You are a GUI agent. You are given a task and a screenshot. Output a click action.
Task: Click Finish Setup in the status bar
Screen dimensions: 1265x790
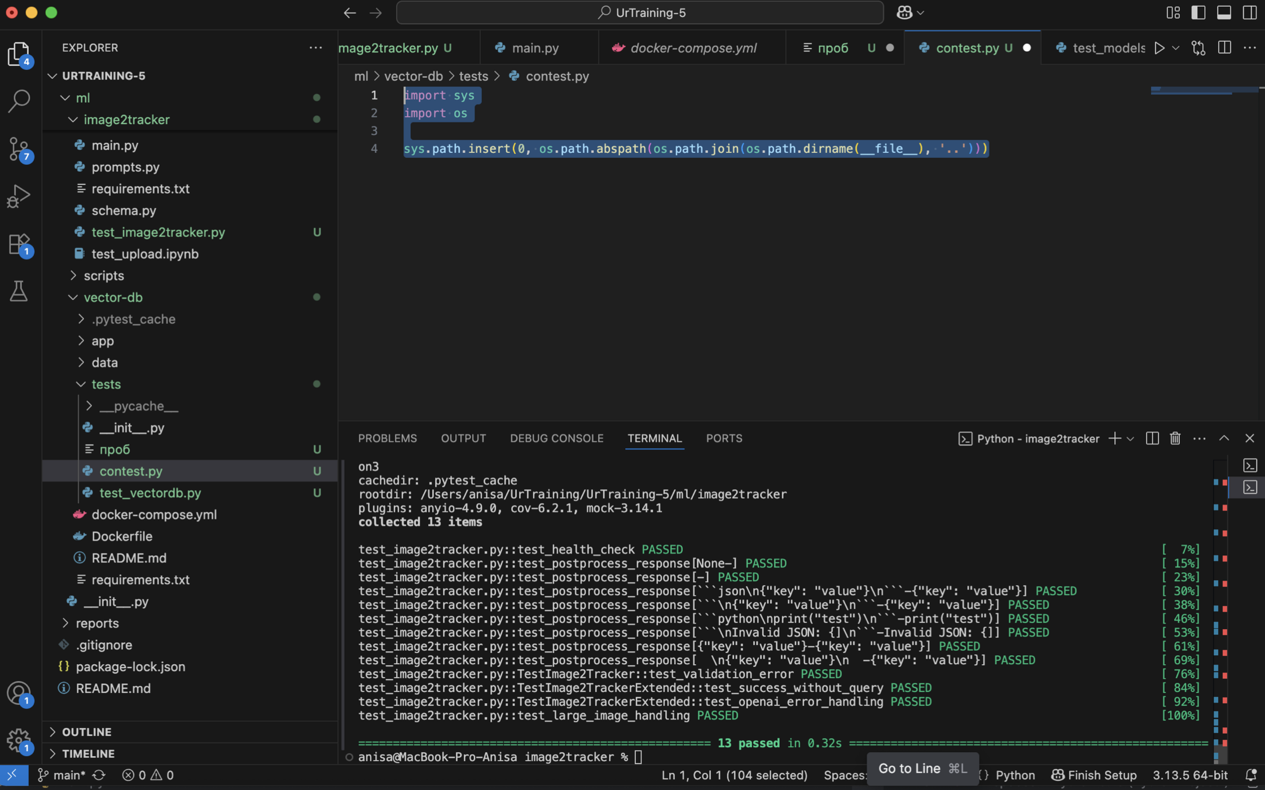(1093, 775)
